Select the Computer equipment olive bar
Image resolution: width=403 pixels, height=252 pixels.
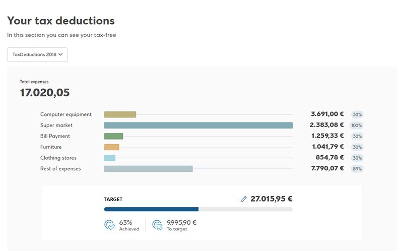click(x=120, y=114)
